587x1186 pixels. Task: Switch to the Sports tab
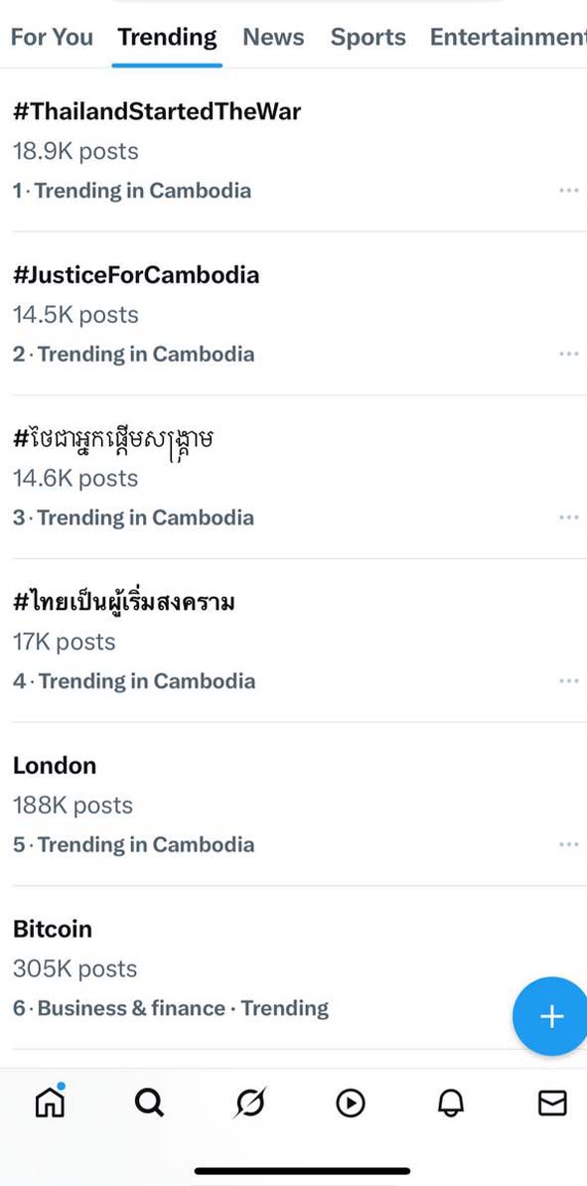point(367,37)
